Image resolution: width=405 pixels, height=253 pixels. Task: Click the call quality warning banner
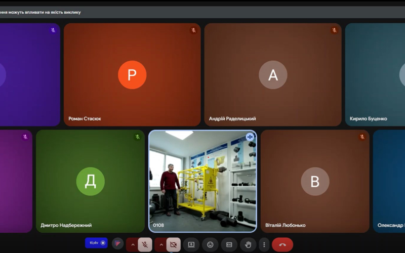point(40,12)
